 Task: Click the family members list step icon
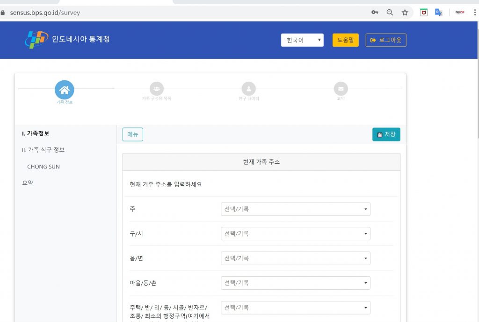(x=156, y=88)
